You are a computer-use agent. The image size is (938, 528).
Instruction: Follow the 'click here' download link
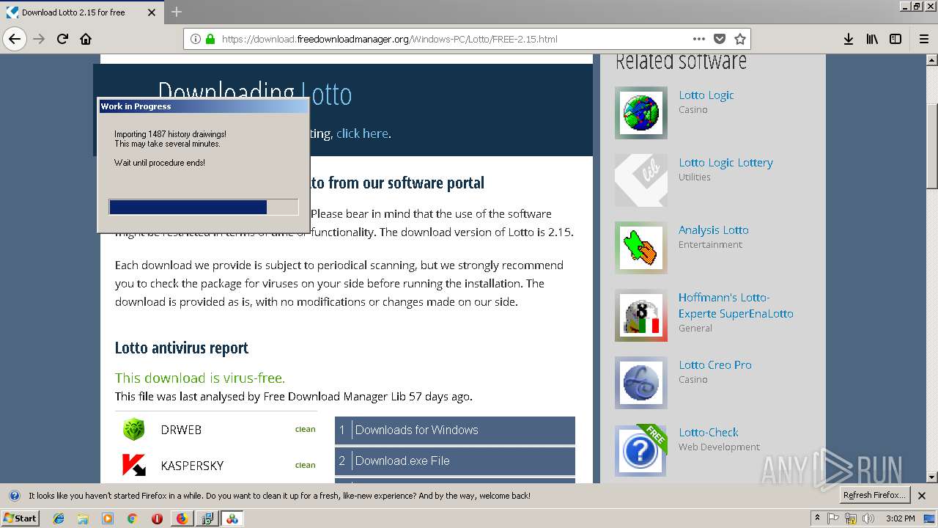click(362, 133)
